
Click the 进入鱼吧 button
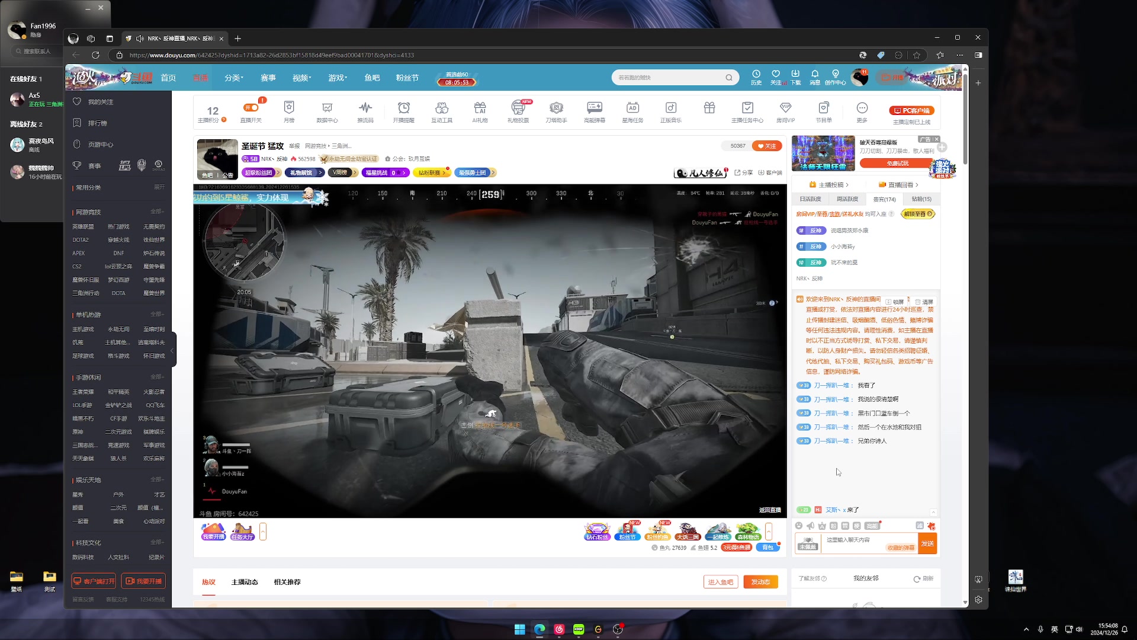coord(721,582)
